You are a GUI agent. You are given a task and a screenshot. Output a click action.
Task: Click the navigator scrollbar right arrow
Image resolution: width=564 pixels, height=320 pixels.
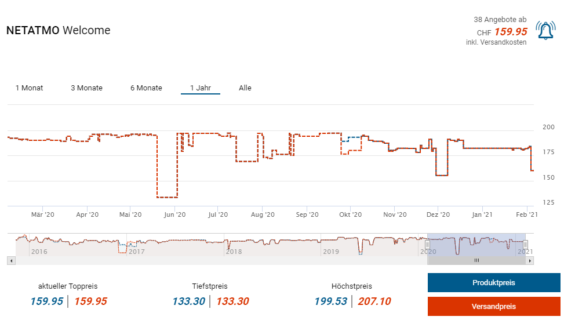pos(530,261)
